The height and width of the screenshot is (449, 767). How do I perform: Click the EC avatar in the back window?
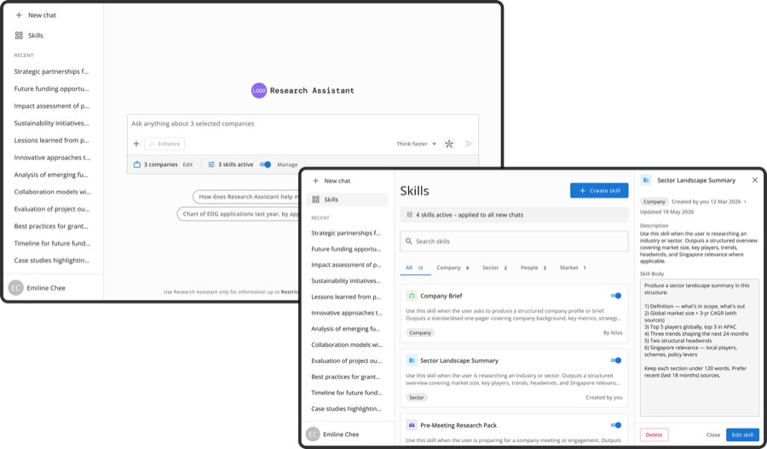pos(16,288)
